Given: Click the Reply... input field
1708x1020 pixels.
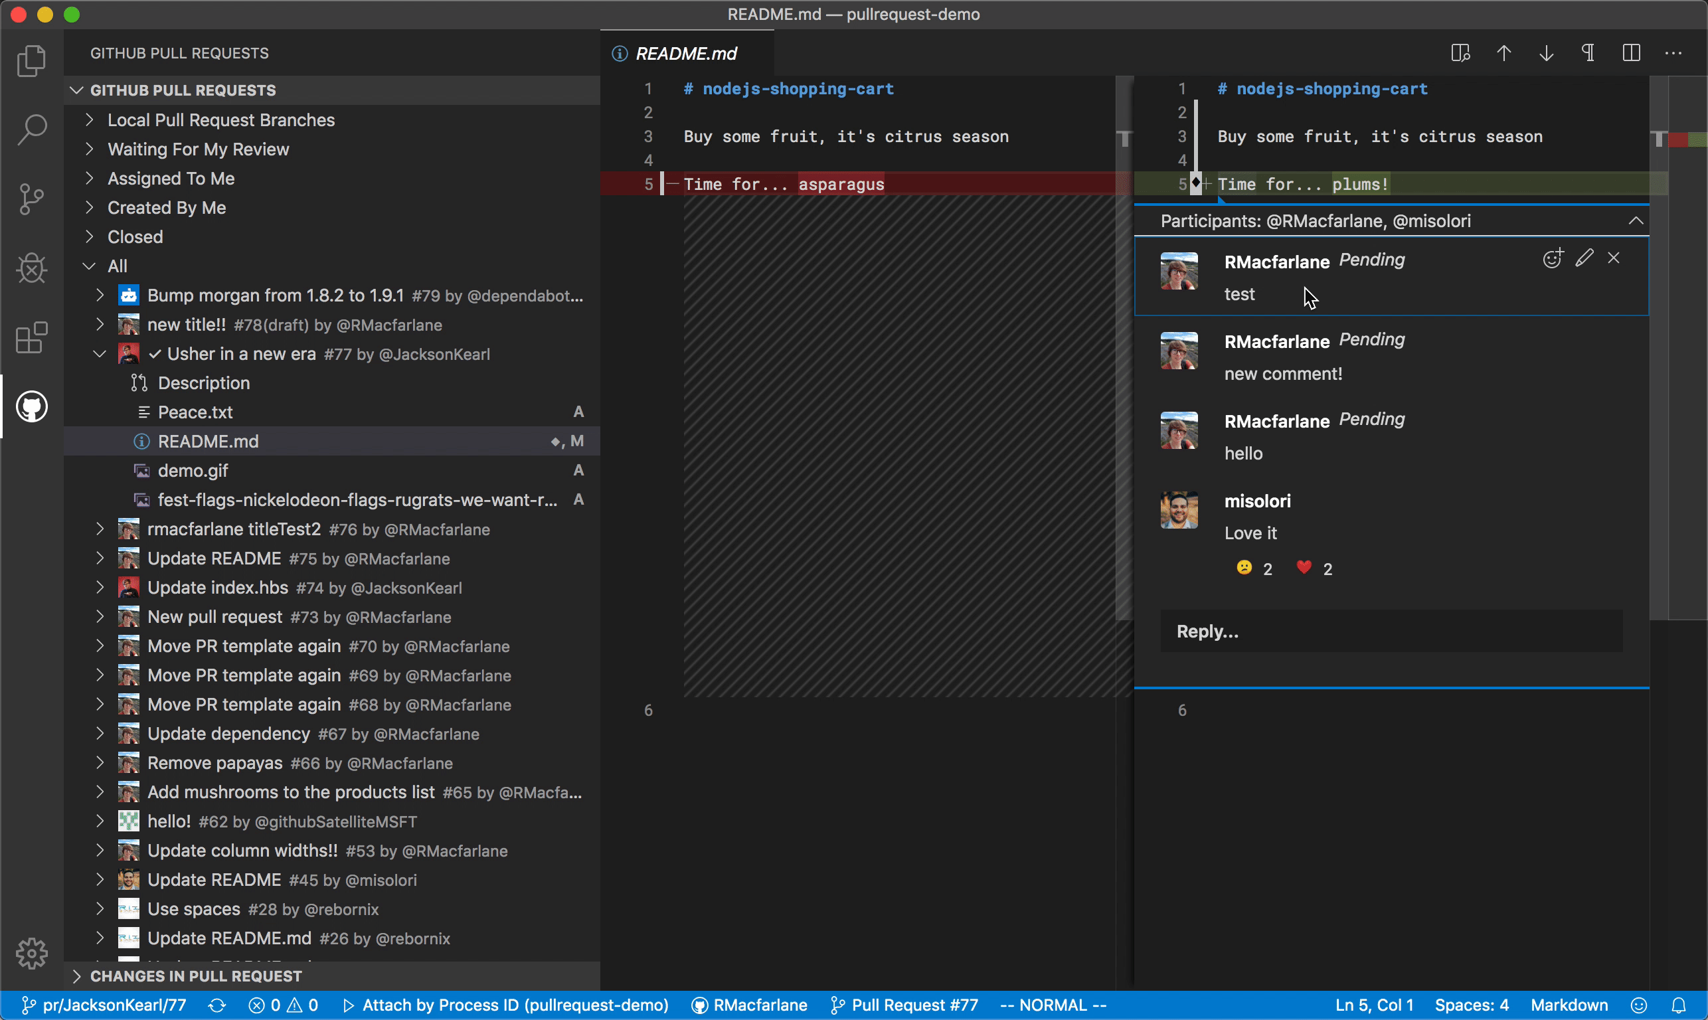Looking at the screenshot, I should click(x=1391, y=631).
